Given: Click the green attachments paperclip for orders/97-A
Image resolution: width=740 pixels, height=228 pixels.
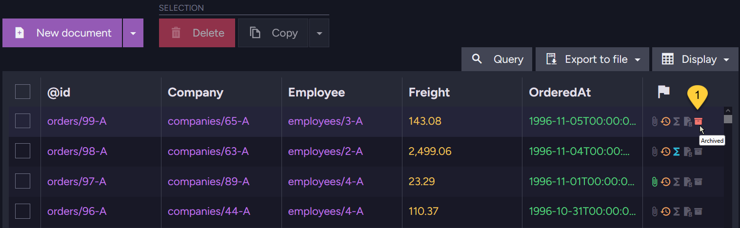Looking at the screenshot, I should 655,182.
